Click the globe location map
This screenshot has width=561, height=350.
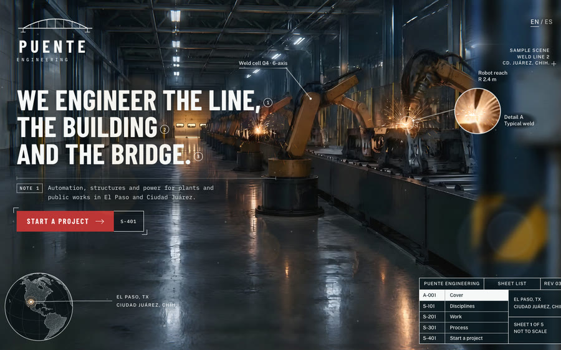tap(39, 306)
